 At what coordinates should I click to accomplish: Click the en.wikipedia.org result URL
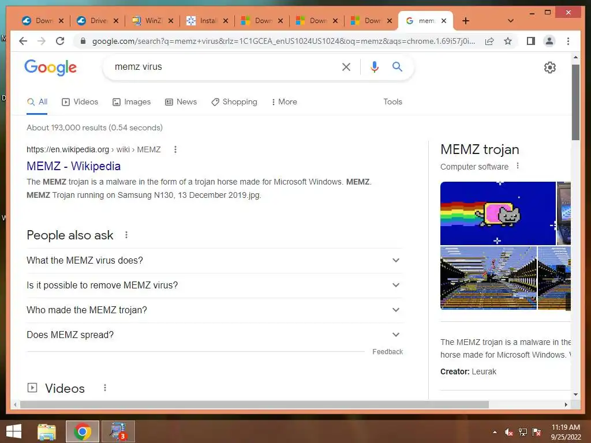pos(93,149)
